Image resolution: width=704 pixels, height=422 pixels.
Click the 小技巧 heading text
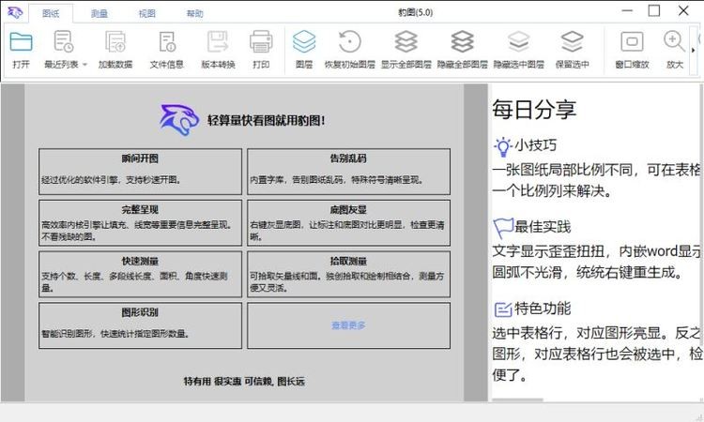point(536,145)
